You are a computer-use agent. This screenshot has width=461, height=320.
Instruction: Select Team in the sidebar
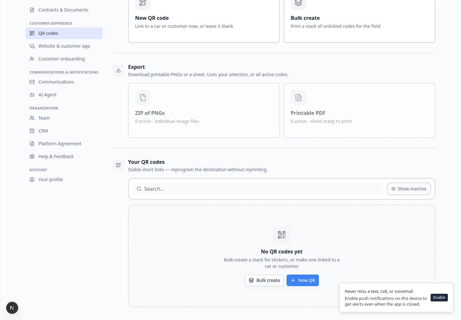pyautogui.click(x=64, y=118)
